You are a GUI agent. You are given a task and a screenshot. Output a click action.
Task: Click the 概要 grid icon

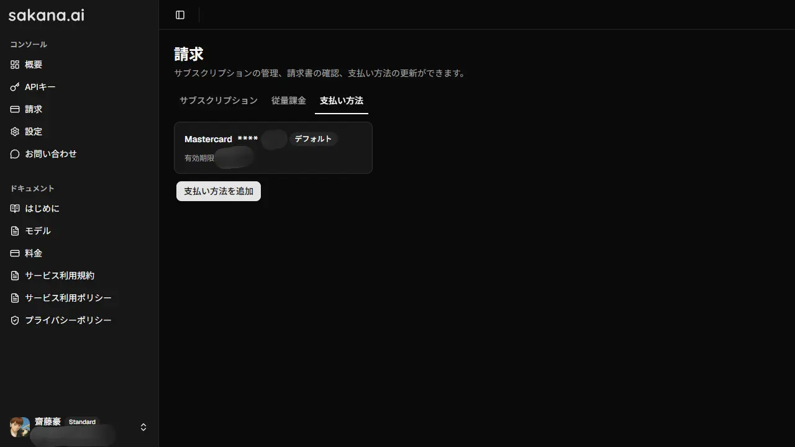[x=15, y=65]
